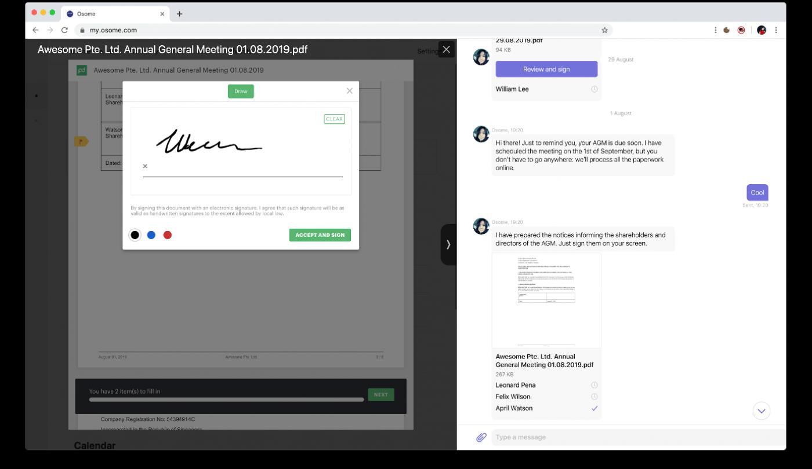Go forward in browser

(50, 30)
